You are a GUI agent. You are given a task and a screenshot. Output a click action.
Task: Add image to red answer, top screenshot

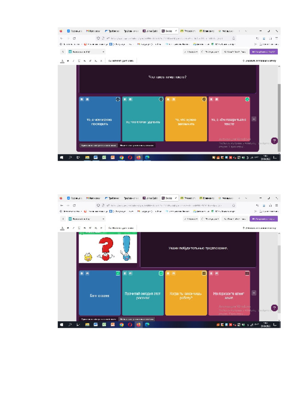217,99
